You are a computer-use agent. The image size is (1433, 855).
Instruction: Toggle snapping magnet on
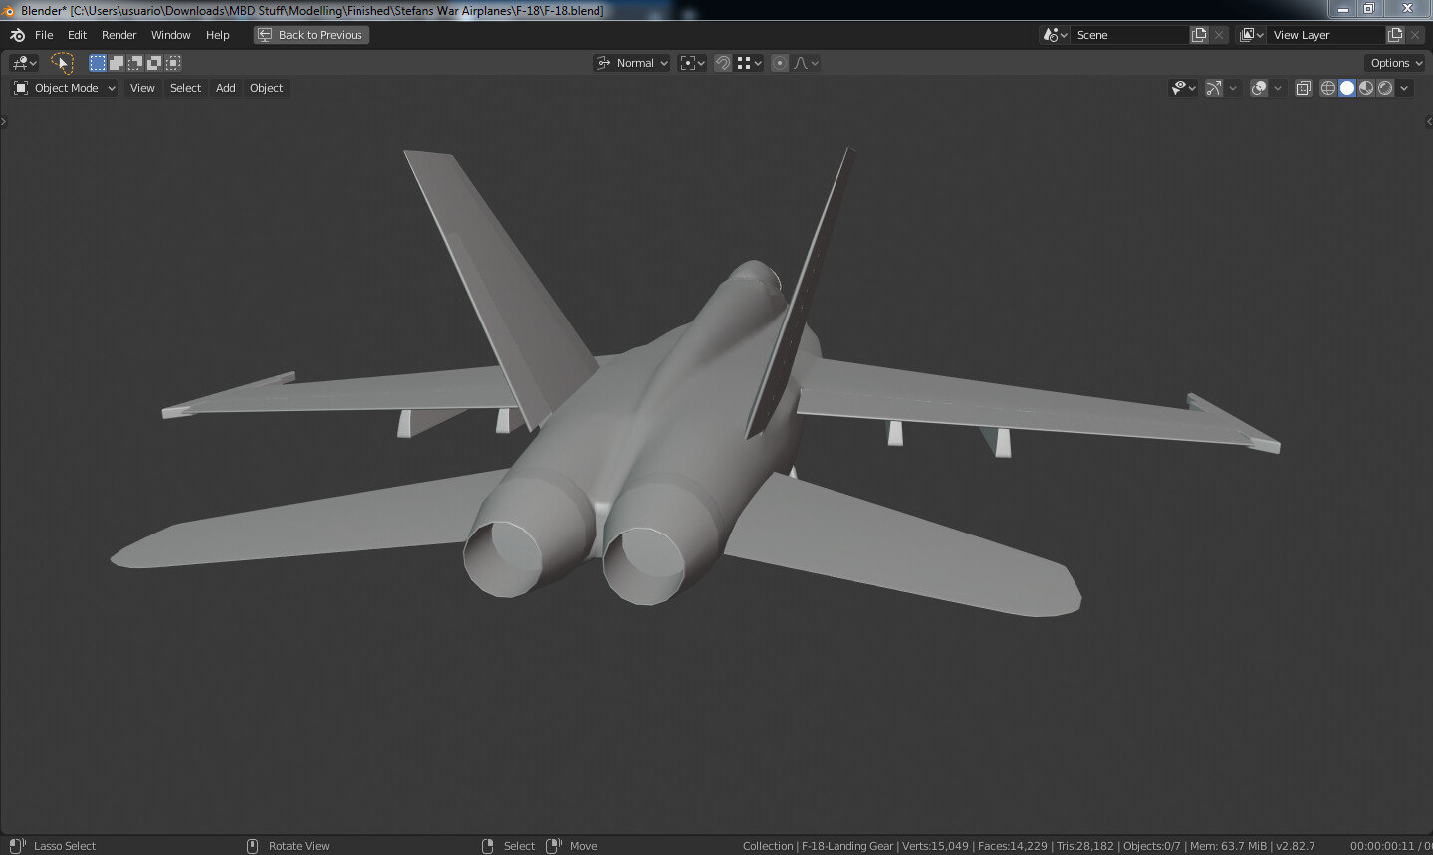coord(723,63)
